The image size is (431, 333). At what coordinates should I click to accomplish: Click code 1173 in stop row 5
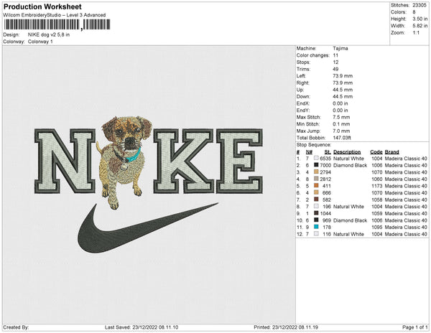pyautogui.click(x=376, y=186)
